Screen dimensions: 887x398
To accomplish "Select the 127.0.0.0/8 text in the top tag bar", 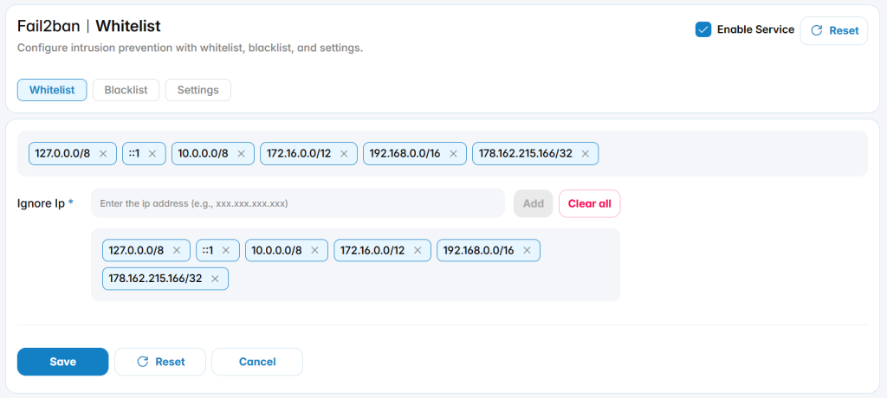I will click(x=62, y=154).
